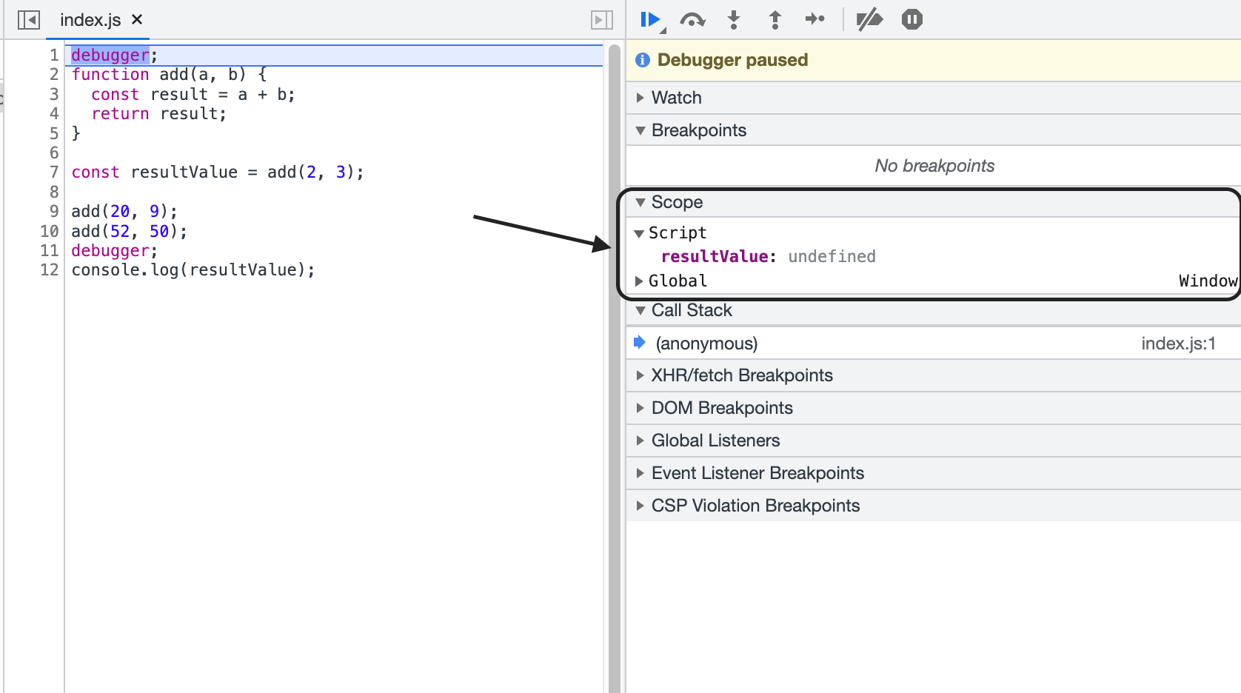
Task: Select the (anonymous) call stack frame
Action: (934, 344)
